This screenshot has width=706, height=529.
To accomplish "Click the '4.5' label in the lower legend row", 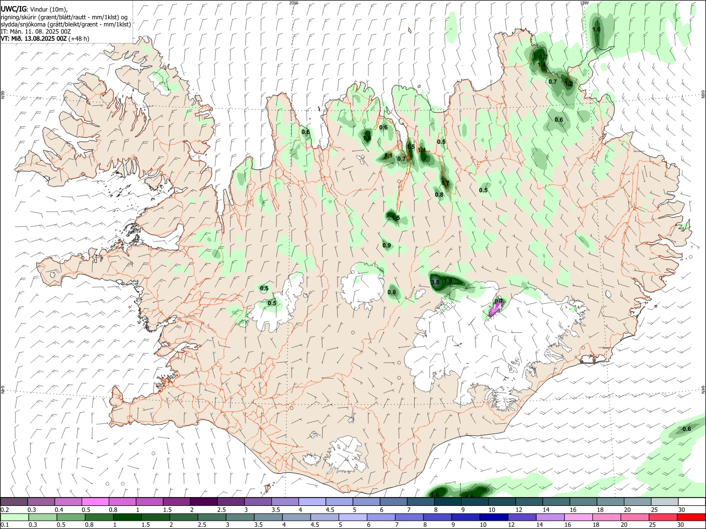I will click(315, 525).
